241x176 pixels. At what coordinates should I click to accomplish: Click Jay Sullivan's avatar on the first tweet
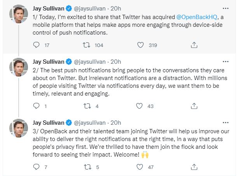coord(18,14)
